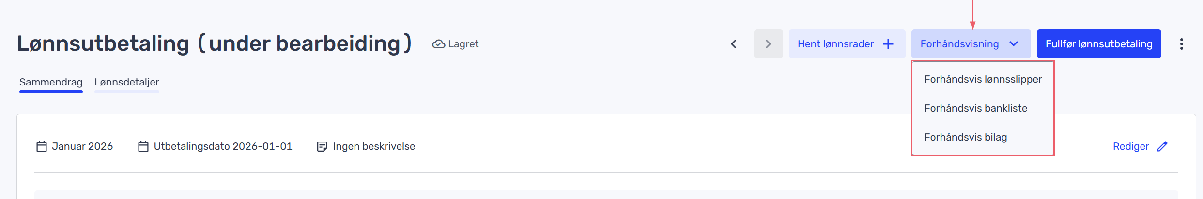Image resolution: width=1203 pixels, height=199 pixels.
Task: Click the Hent lønnsrader button label
Action: [835, 44]
